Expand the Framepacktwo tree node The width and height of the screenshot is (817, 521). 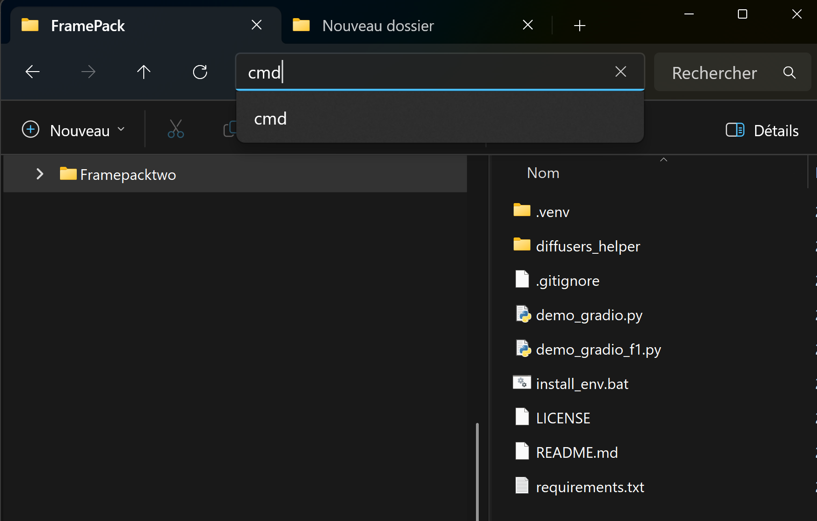click(40, 174)
